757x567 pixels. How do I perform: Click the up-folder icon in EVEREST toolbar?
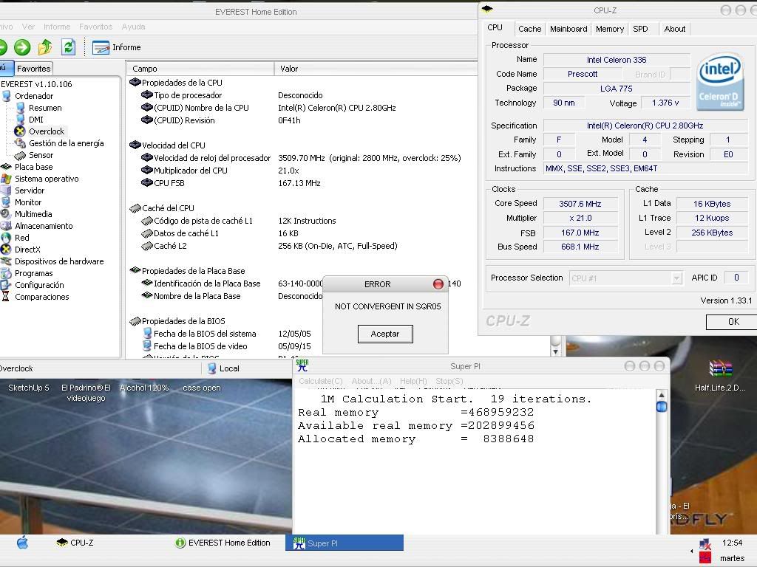click(45, 47)
